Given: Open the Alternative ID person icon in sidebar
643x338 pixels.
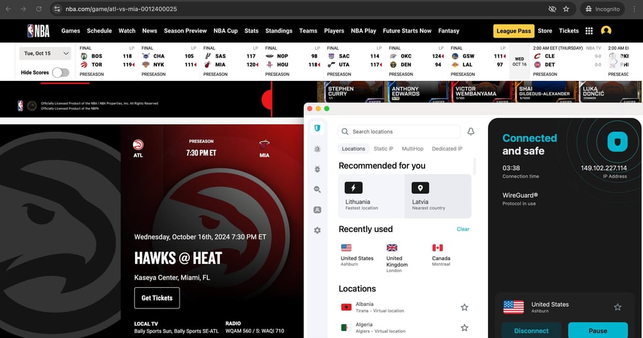Looking at the screenshot, I should [x=317, y=210].
